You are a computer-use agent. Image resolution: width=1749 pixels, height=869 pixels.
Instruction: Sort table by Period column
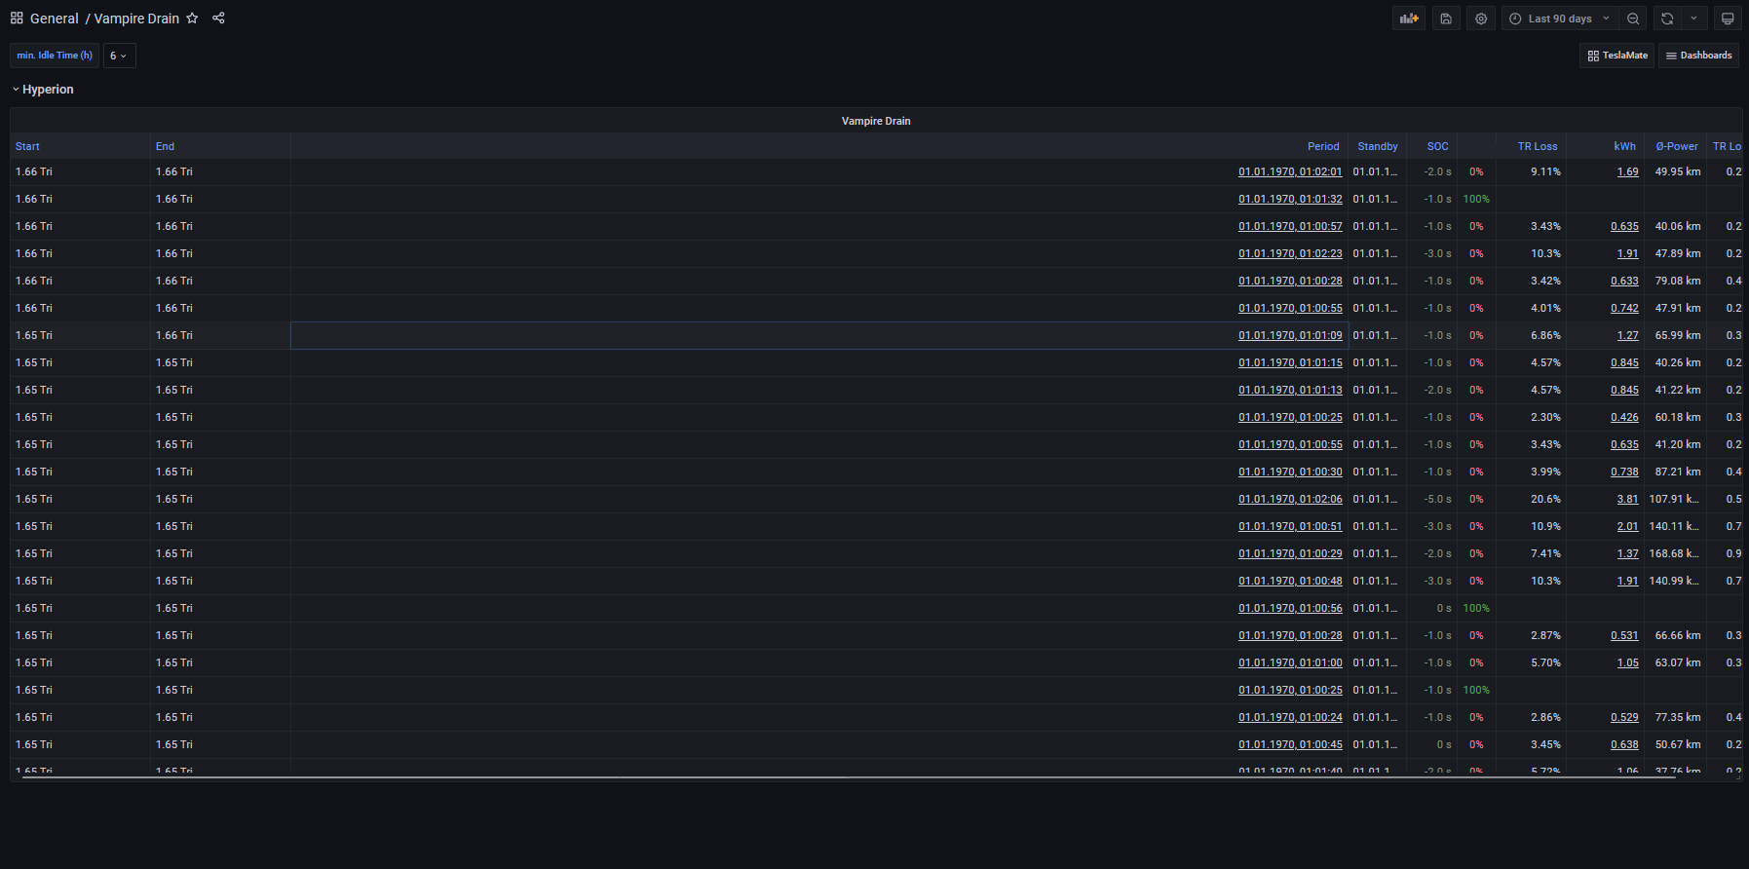[x=1323, y=146]
